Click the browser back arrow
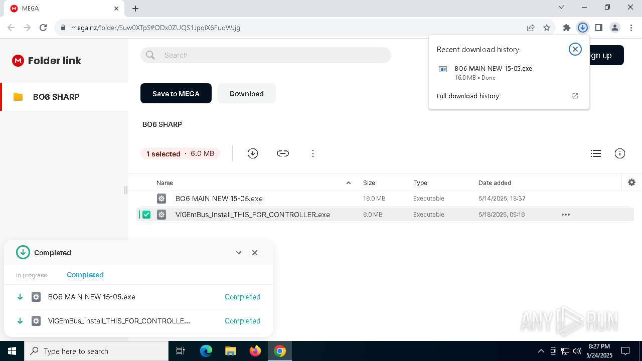This screenshot has width=642, height=361. (11, 28)
